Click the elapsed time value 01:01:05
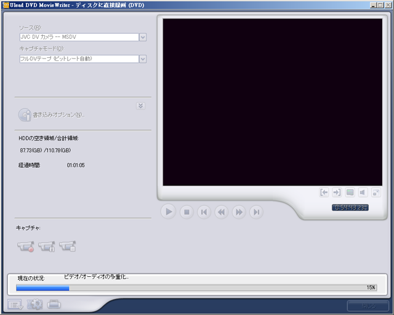This screenshot has height=315, width=394. tap(76, 165)
